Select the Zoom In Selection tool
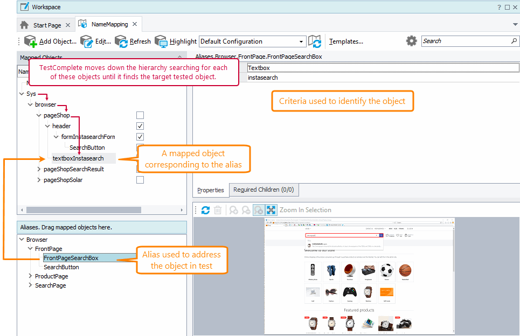Viewport: 520px width, 336px height. coord(271,210)
